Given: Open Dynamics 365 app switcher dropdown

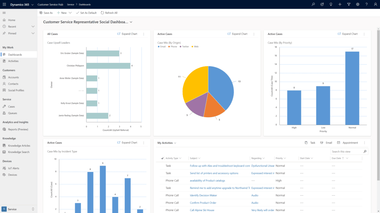Looking at the screenshot, I should pos(33,4).
